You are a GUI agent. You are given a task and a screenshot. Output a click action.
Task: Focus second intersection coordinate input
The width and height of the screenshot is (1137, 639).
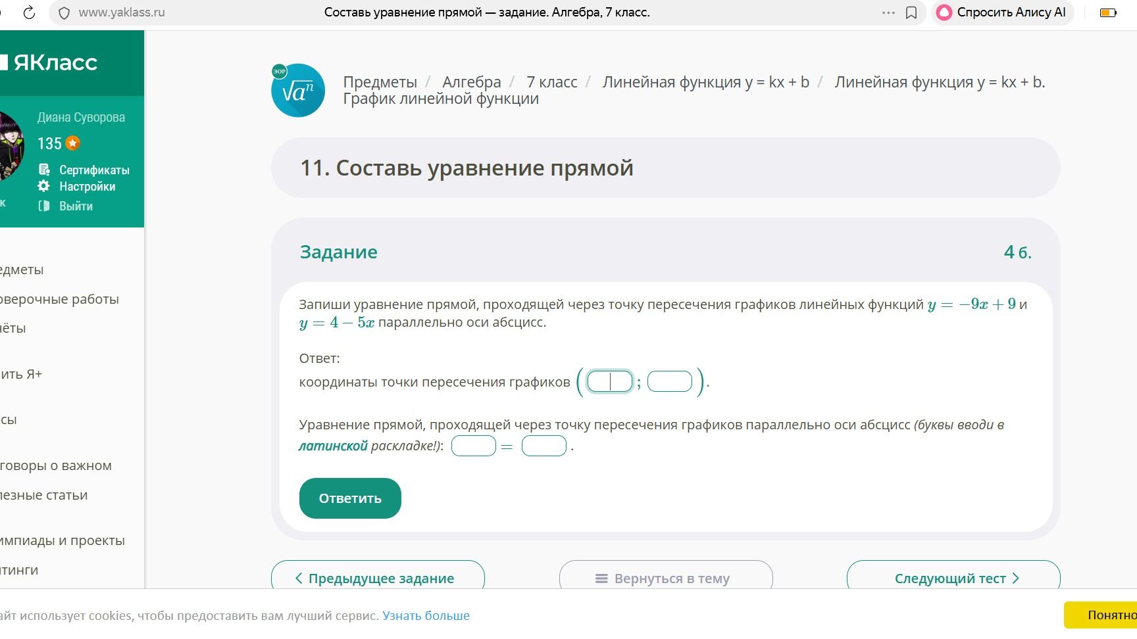[x=670, y=381]
